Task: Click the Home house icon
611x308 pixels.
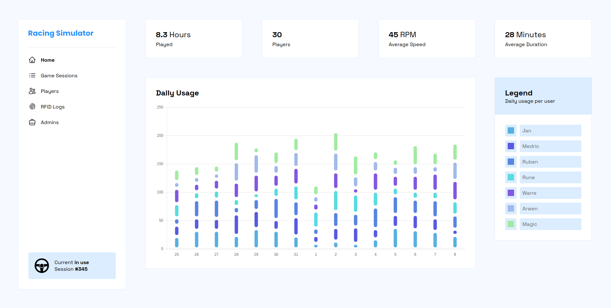Action: coord(32,60)
